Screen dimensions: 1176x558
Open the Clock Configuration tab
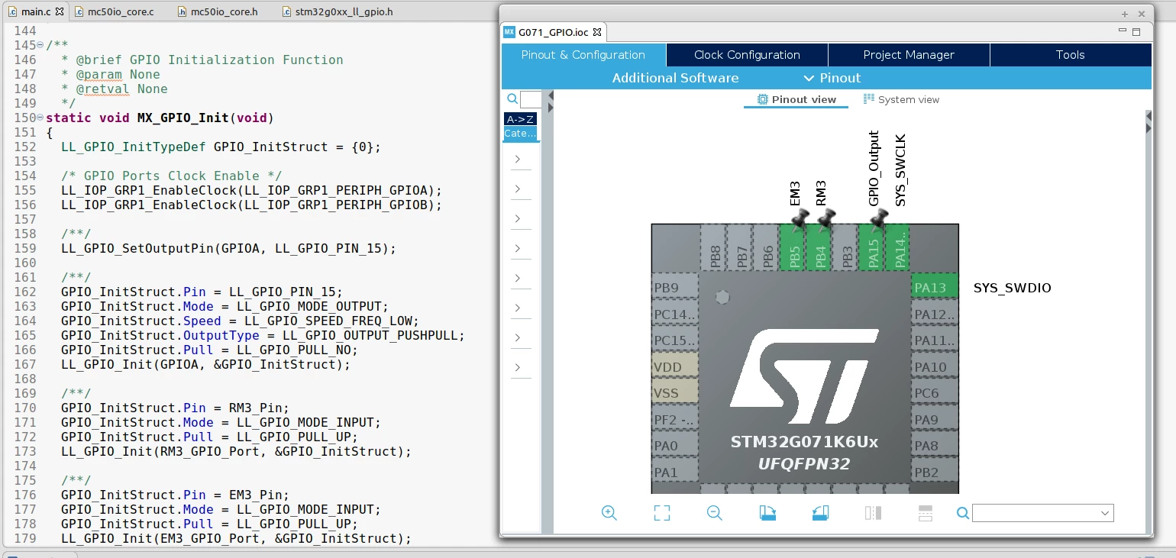[747, 55]
